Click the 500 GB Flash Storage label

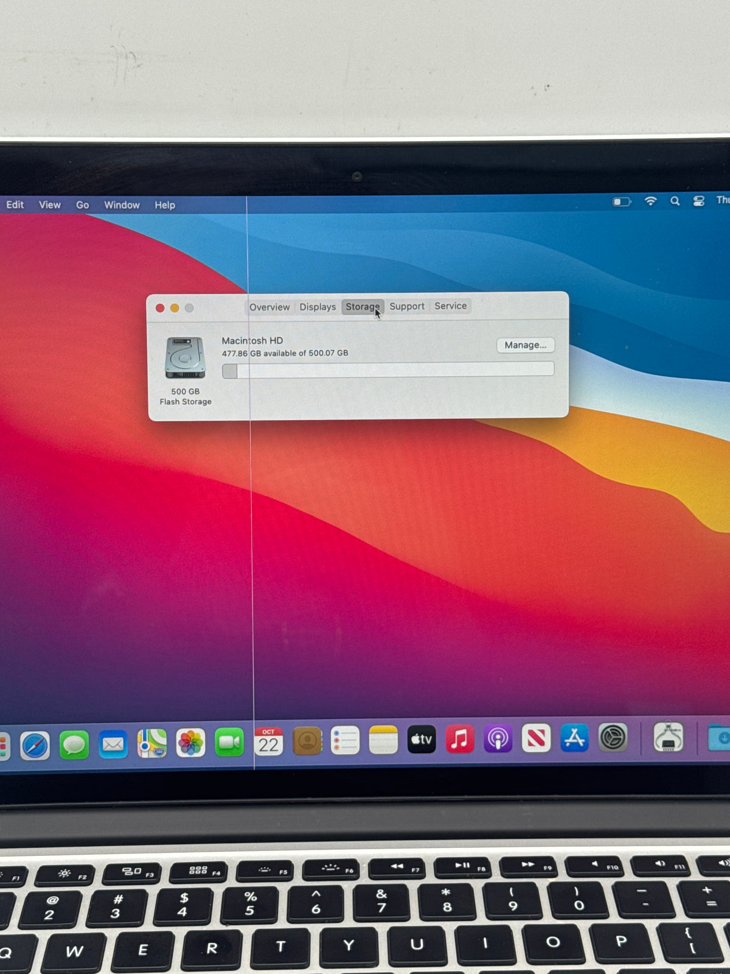click(x=186, y=396)
